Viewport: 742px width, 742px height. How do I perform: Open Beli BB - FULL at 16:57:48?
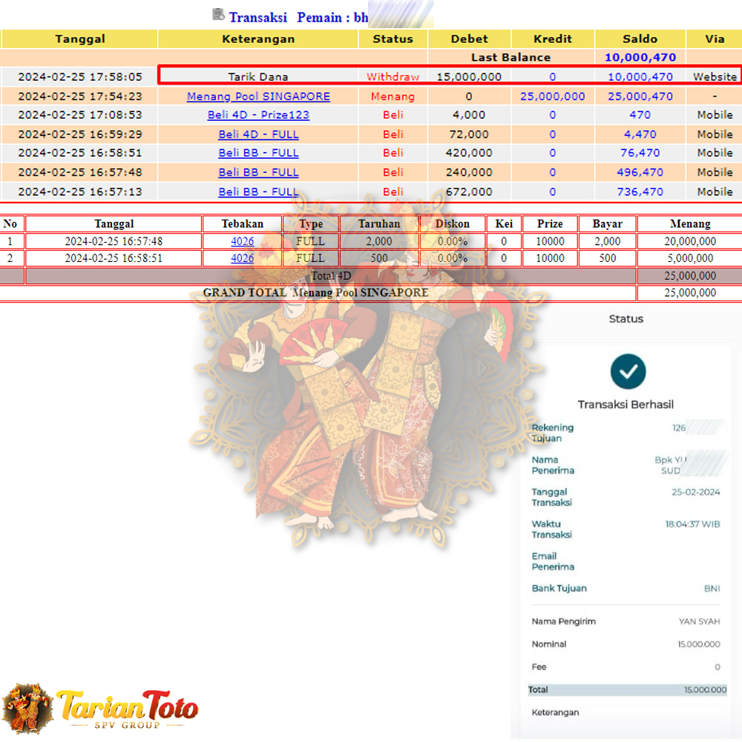point(258,172)
